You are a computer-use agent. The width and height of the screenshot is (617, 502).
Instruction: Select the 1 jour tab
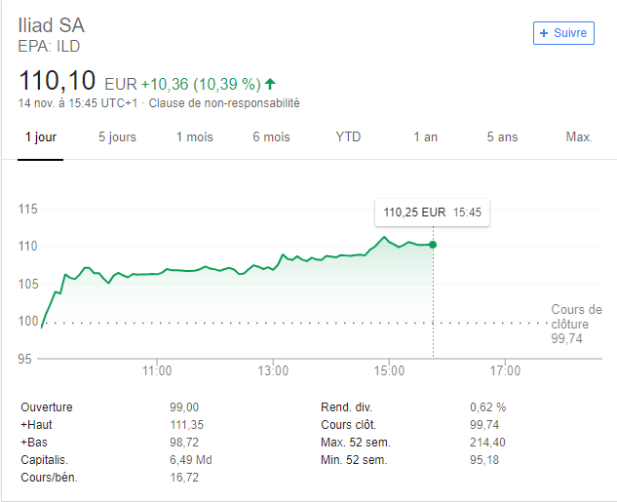41,137
